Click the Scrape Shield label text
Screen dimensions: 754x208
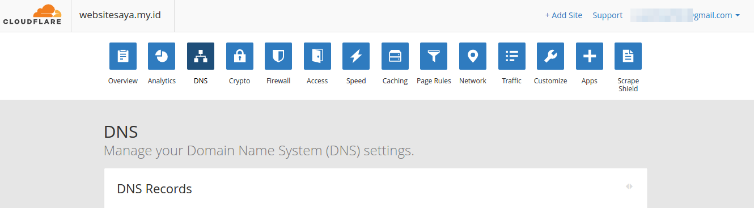[x=628, y=84]
